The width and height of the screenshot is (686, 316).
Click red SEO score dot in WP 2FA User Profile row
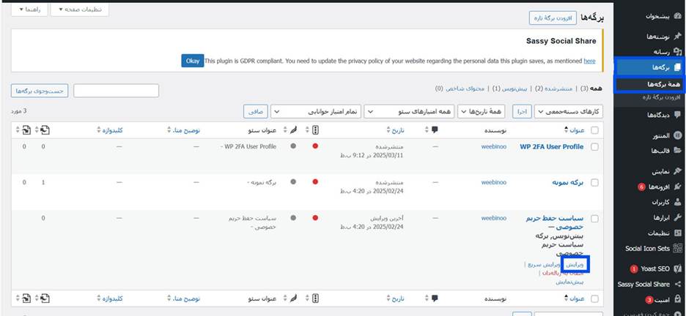tap(315, 146)
